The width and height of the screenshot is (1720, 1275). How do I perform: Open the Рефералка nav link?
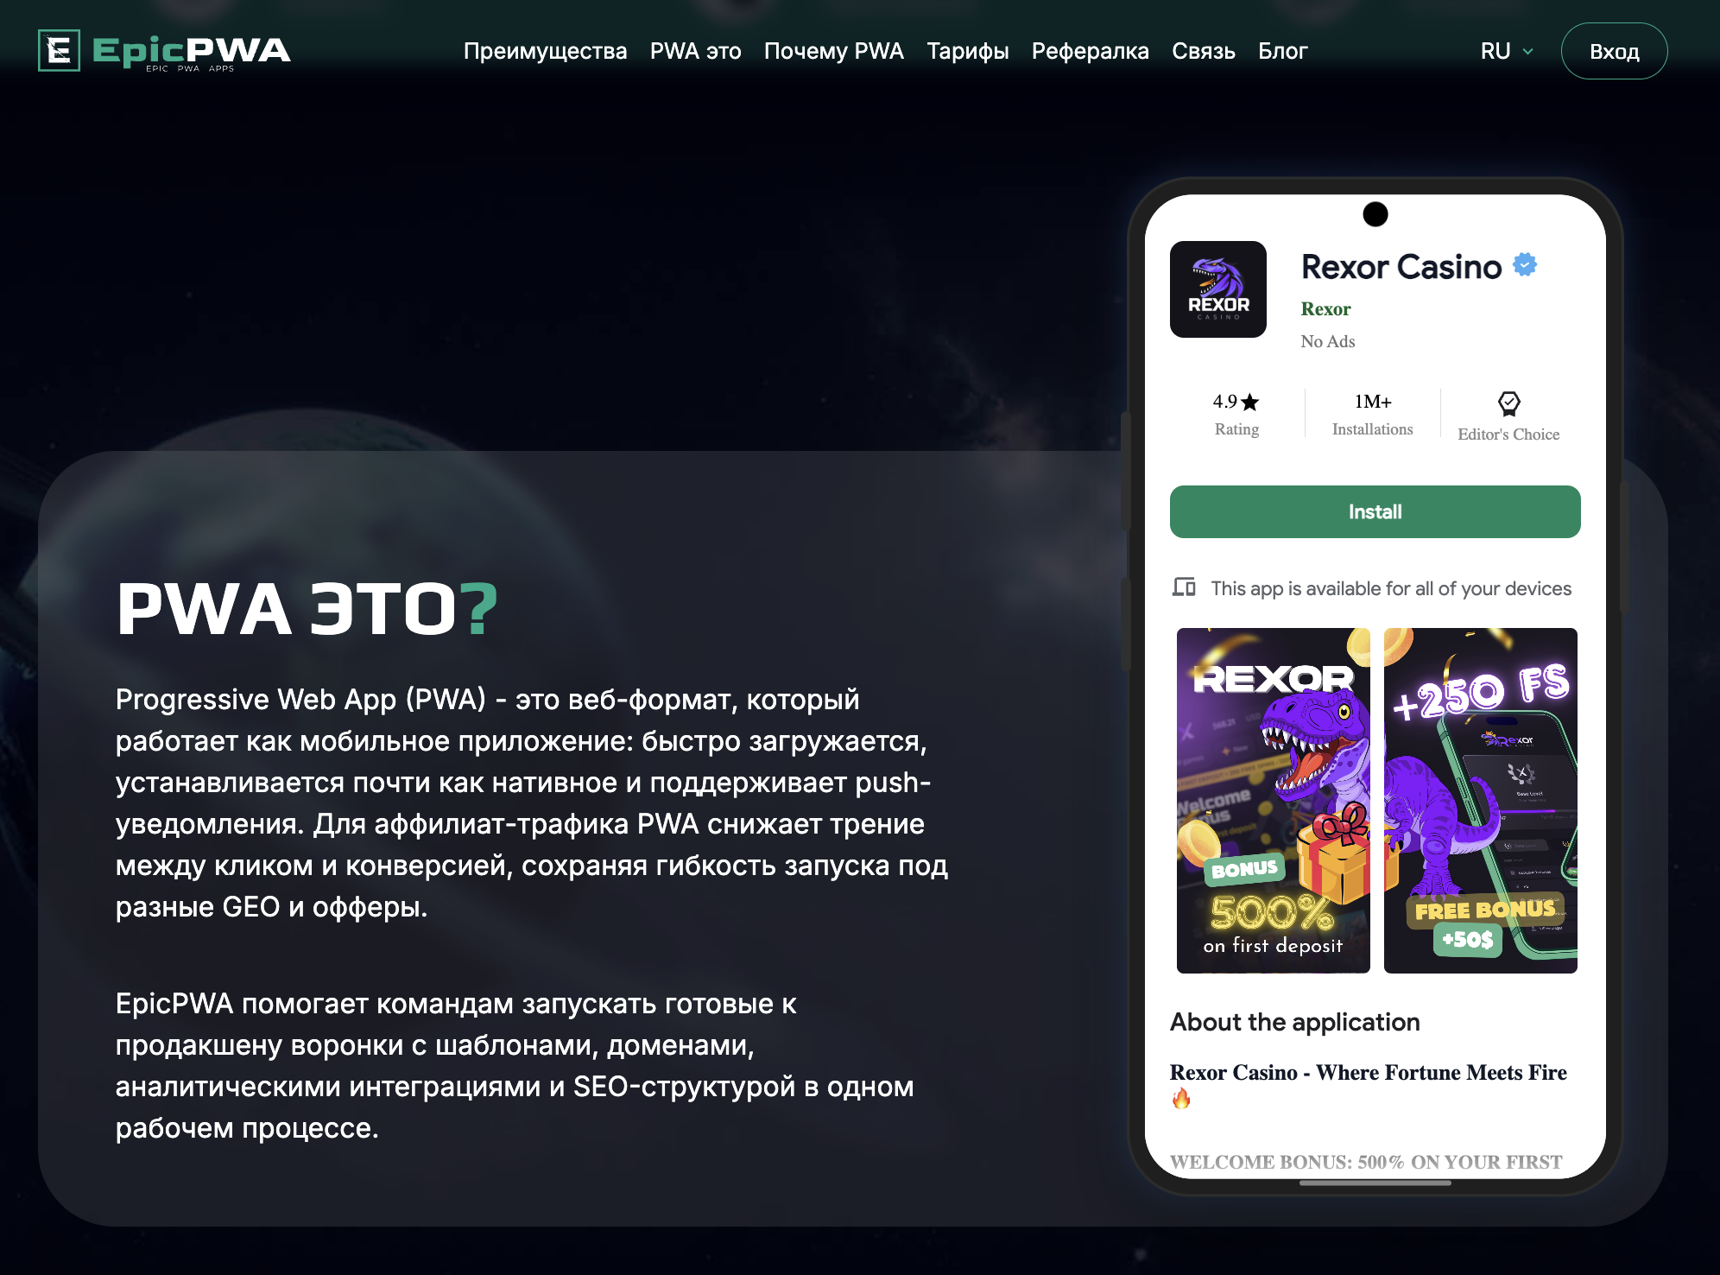pyautogui.click(x=1090, y=51)
